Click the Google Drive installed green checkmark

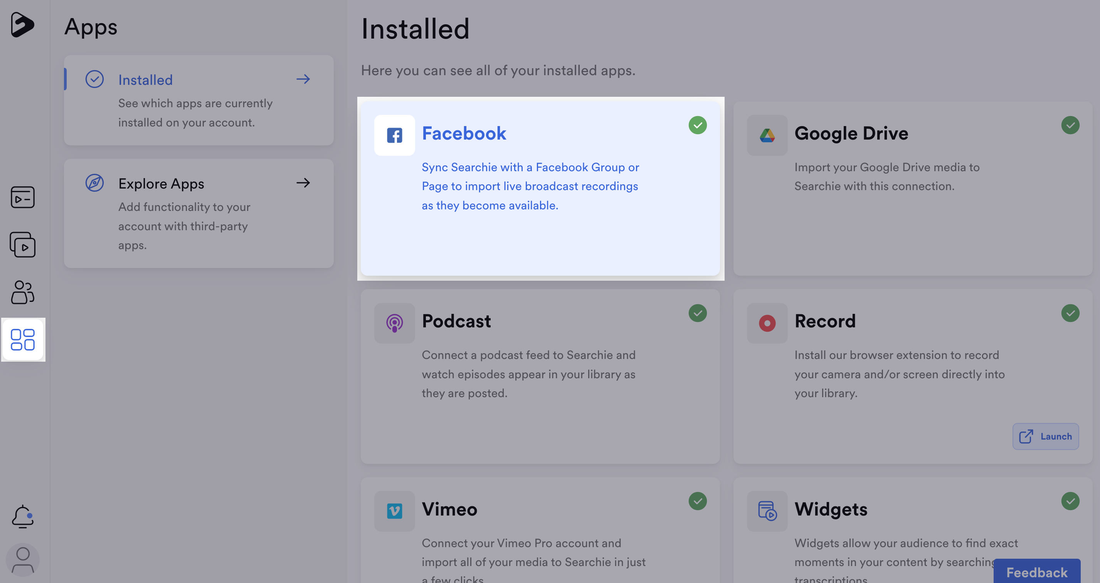pos(1070,125)
